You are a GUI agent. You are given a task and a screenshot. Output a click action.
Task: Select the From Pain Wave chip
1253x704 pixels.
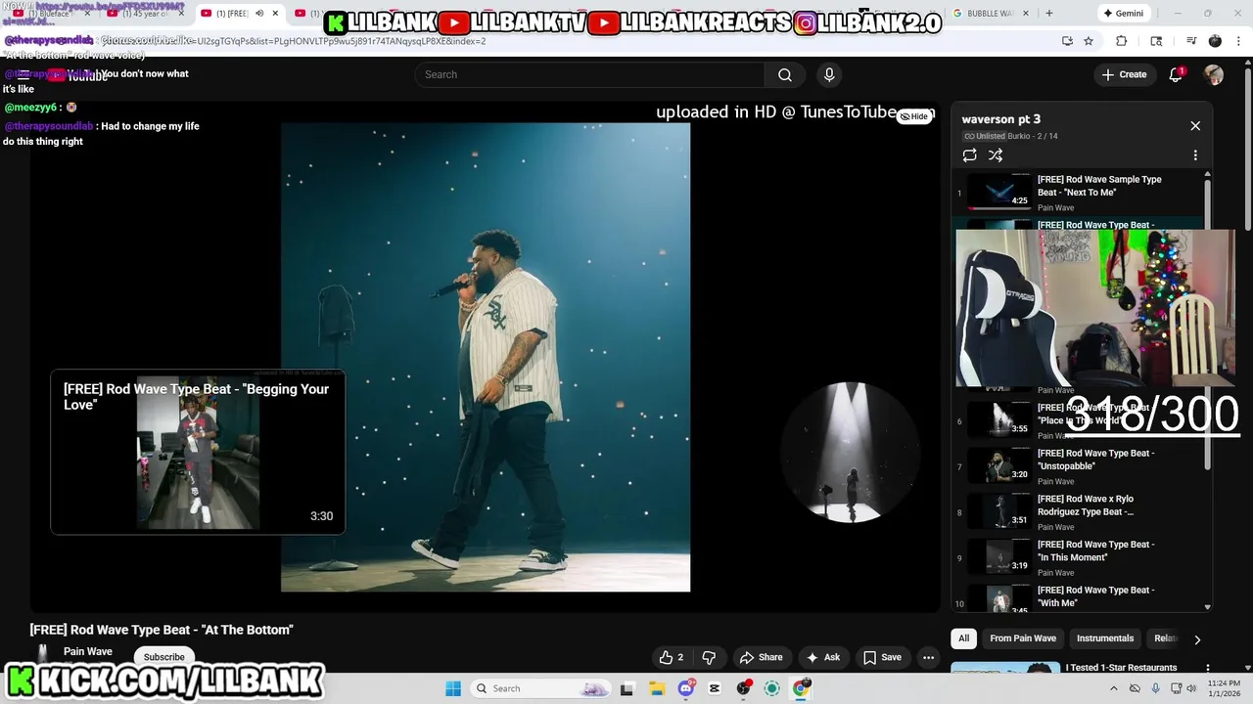(1023, 638)
